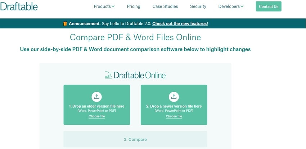Click the gift icon beside Announcement
This screenshot has width=306, height=149.
(x=65, y=24)
